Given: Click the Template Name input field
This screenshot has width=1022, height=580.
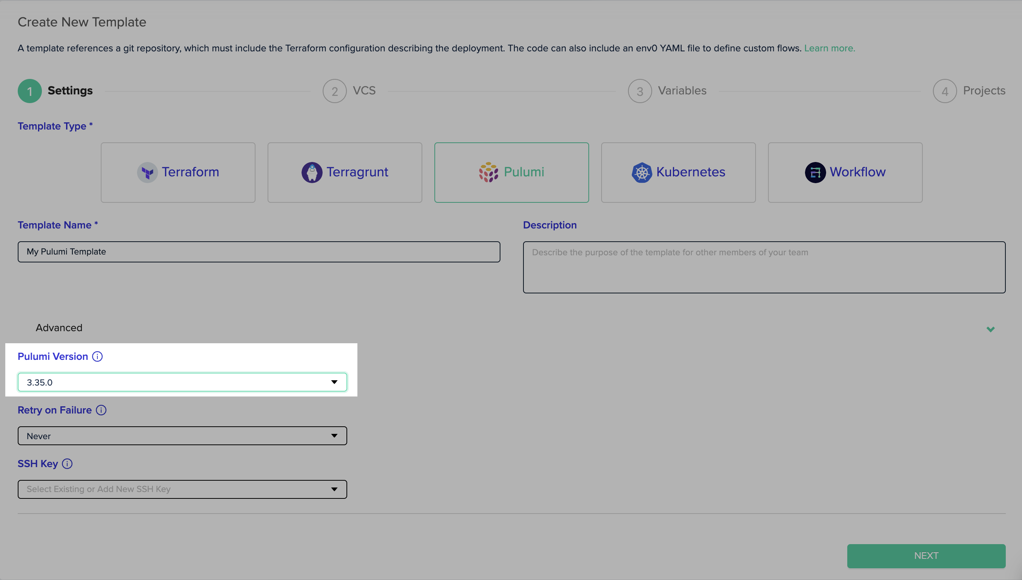Looking at the screenshot, I should click(259, 252).
